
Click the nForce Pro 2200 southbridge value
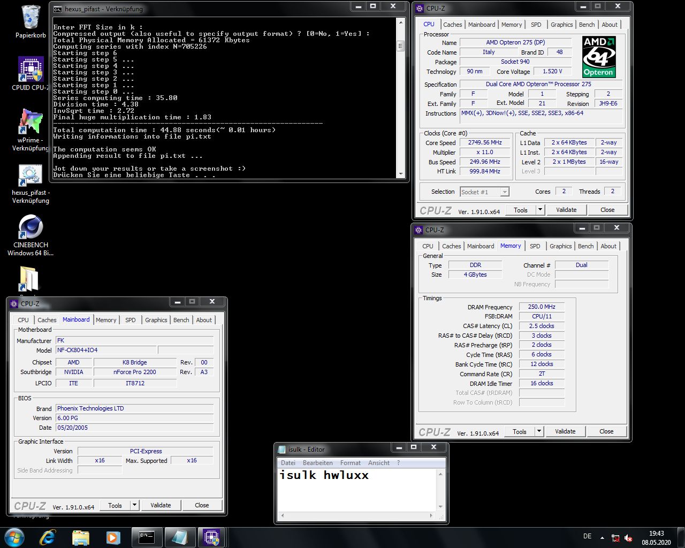135,372
